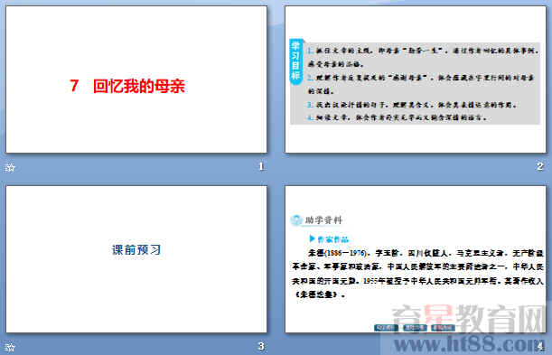Viewport: 552px width, 355px height.
Task: Click the 课前预习 text on slide 3
Action: 136,250
